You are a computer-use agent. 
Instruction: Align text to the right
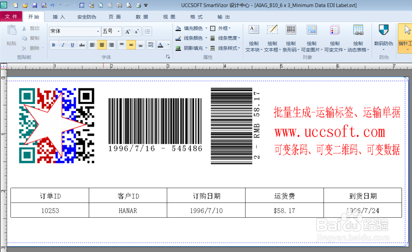pos(111,45)
